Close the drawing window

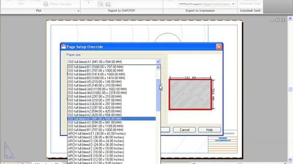coord(283,20)
